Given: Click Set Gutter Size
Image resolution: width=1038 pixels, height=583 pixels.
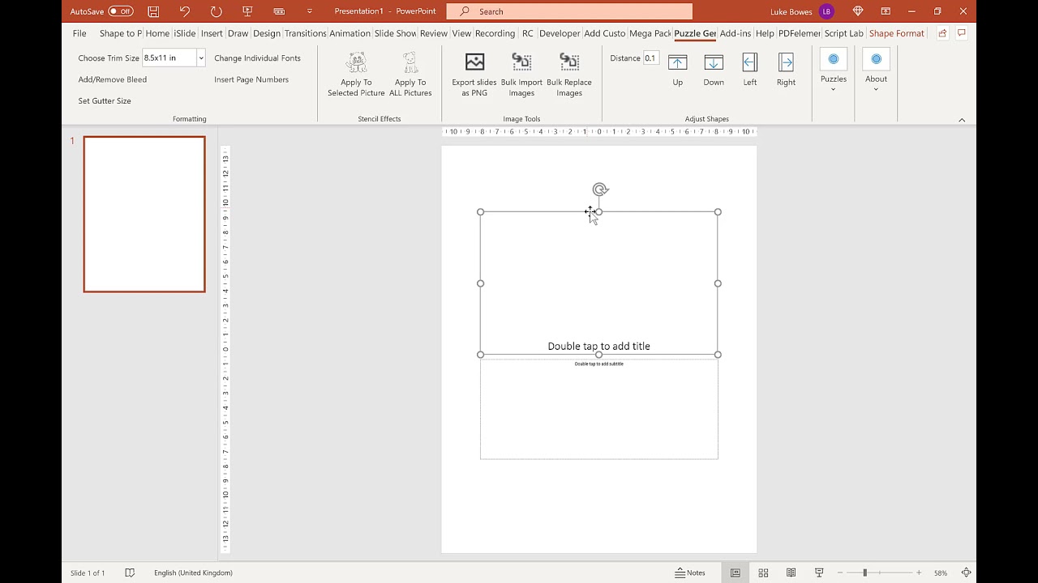Looking at the screenshot, I should (105, 100).
